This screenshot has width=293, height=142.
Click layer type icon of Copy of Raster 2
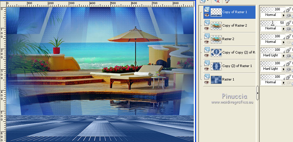[207, 23]
